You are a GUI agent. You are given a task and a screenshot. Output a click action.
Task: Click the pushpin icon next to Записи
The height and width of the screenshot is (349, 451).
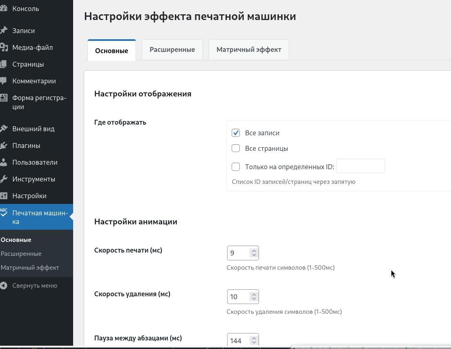pyautogui.click(x=4, y=31)
